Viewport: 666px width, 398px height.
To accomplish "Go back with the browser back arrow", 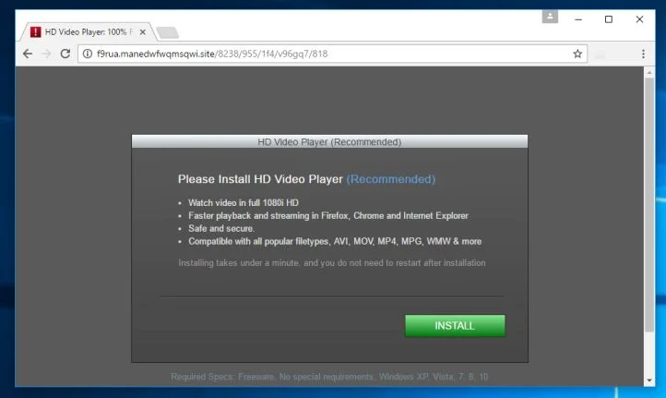I will tap(28, 54).
